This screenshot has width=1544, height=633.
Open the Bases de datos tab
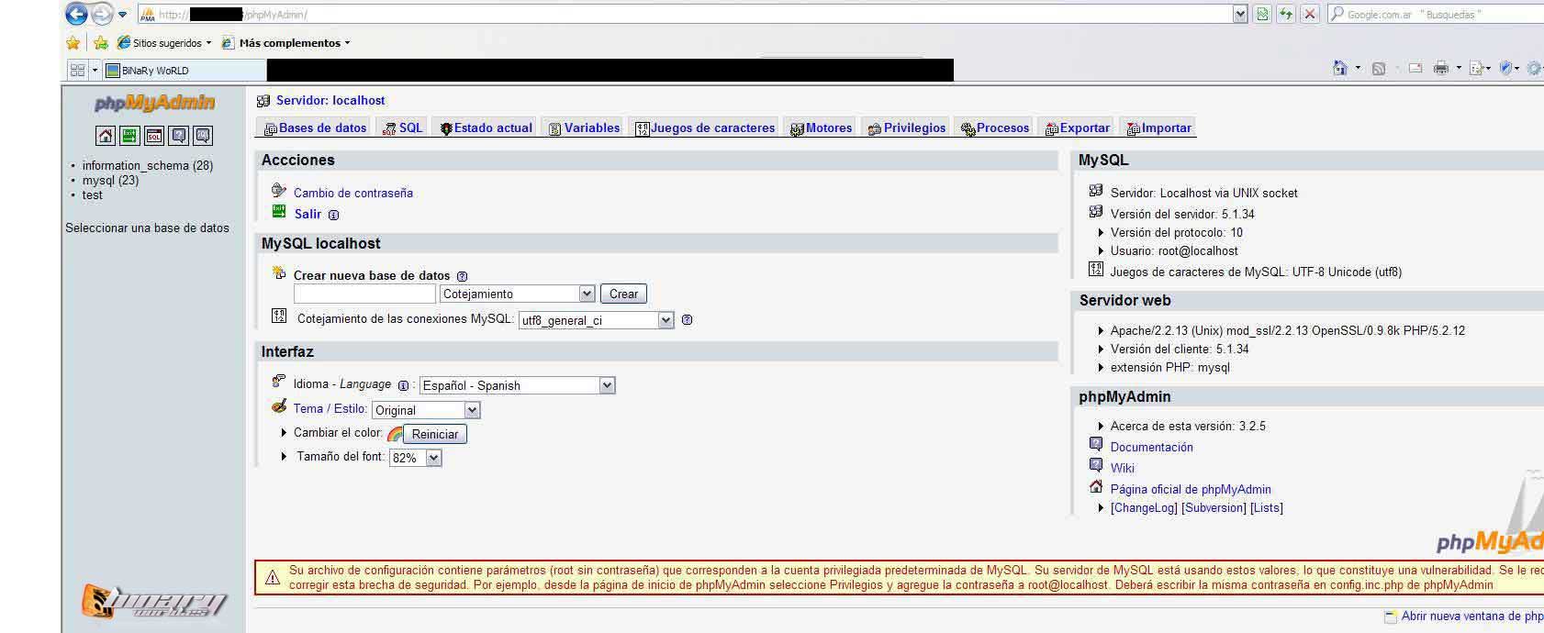[315, 128]
